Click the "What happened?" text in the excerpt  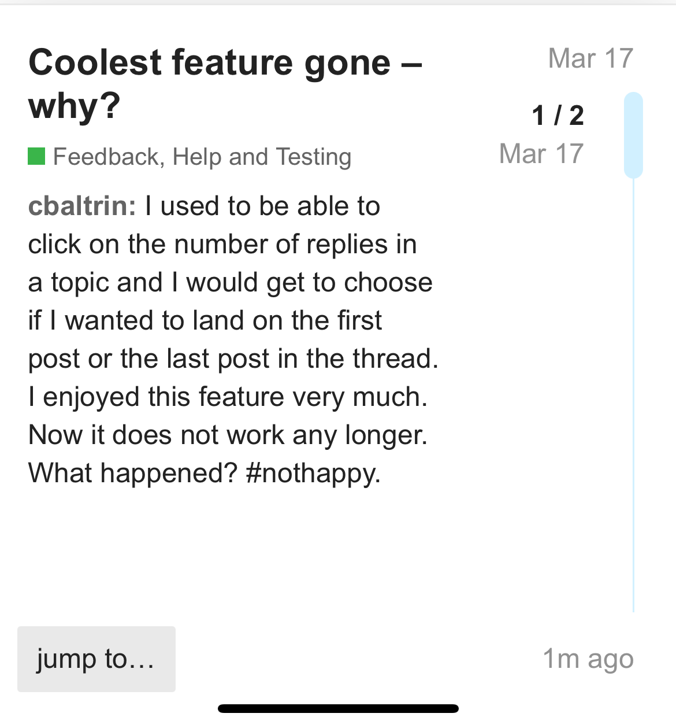pyautogui.click(x=133, y=473)
